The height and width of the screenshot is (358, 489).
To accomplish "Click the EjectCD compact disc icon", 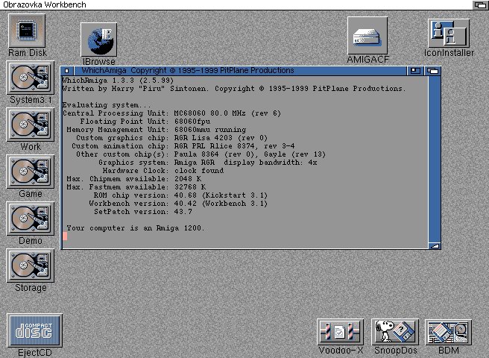I will pyautogui.click(x=34, y=330).
